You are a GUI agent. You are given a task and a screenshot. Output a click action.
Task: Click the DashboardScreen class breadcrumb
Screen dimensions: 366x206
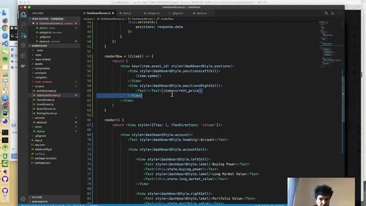coord(142,19)
